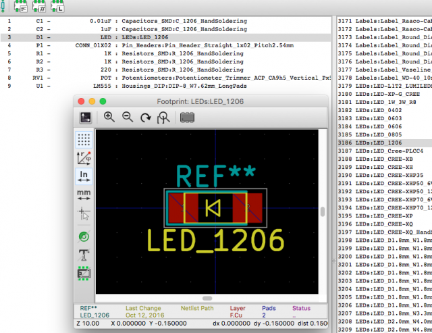Viewport: 432px width, 333px height.
Task: Select component row RV1 POT
Action: pos(165,78)
